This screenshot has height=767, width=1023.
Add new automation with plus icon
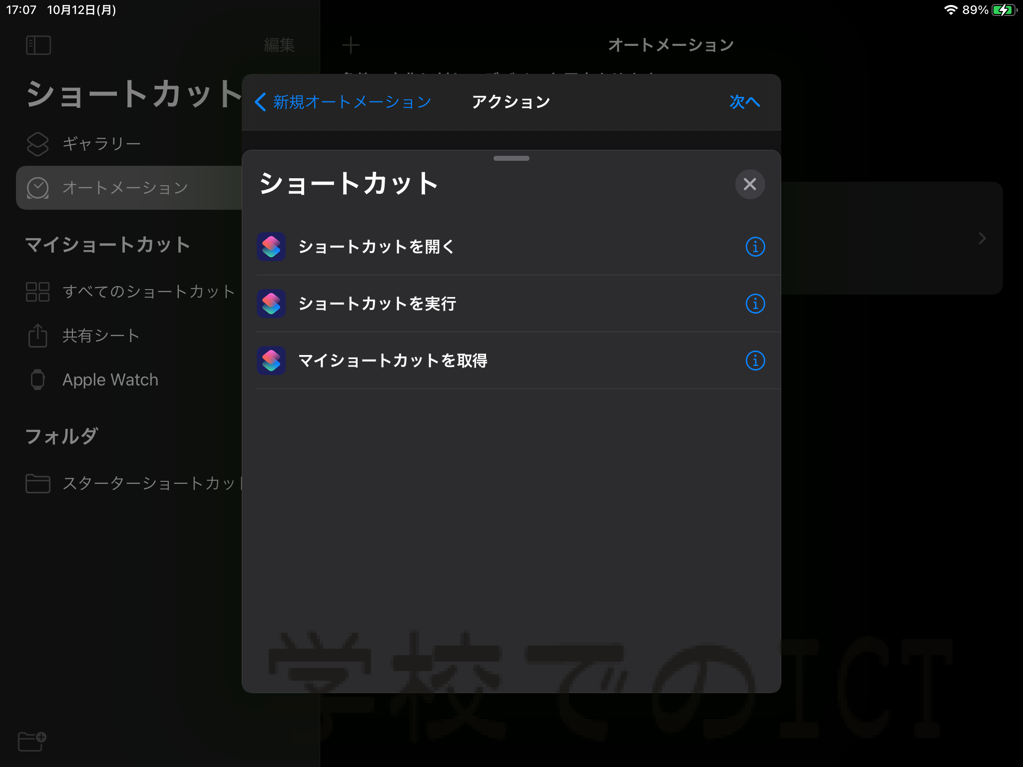(x=351, y=45)
